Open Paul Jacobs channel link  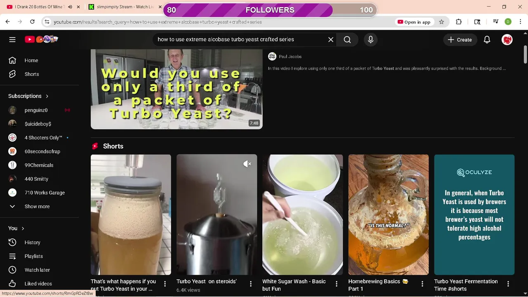click(290, 57)
